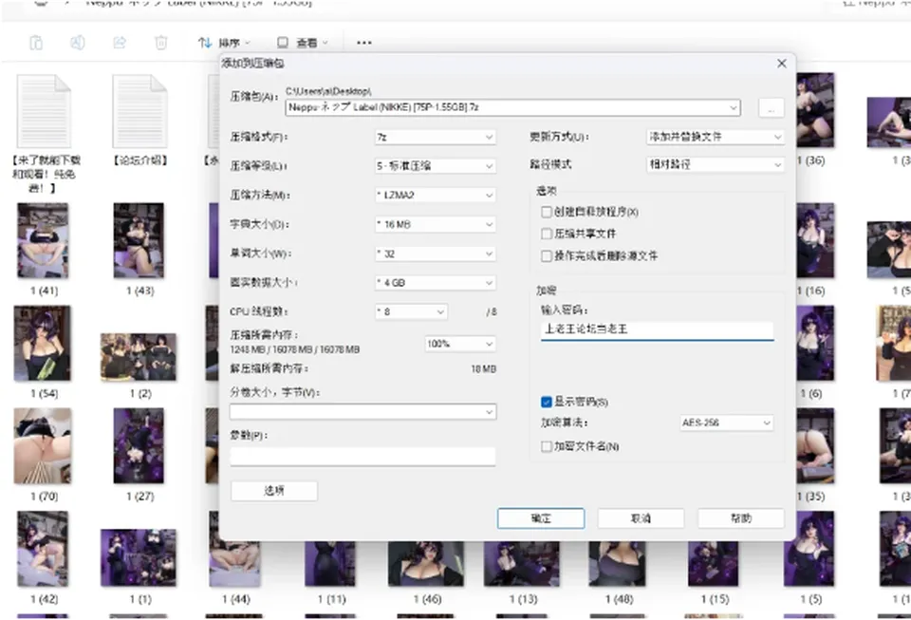
Task: Open the 固实数据大小 4 GB dropdown
Action: click(x=436, y=283)
